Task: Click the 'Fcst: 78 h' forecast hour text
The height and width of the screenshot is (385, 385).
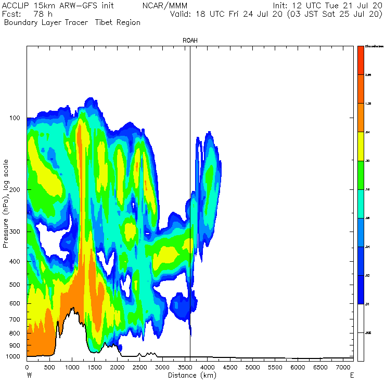Action: click(27, 14)
